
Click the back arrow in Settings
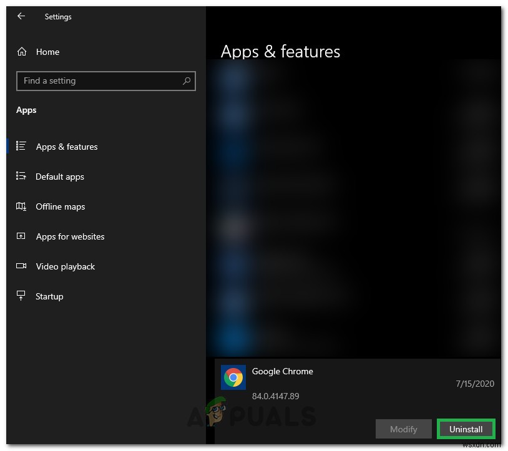pos(21,16)
